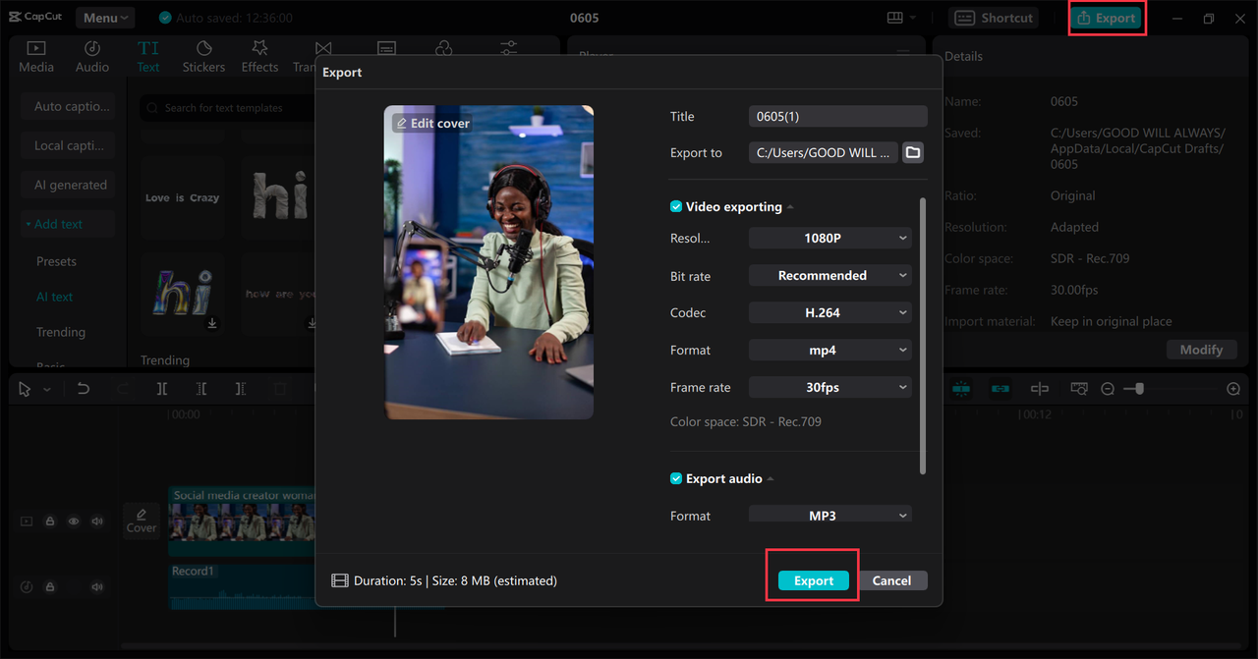Lock the video track
Screen dimensions: 1258x659
pyautogui.click(x=50, y=522)
